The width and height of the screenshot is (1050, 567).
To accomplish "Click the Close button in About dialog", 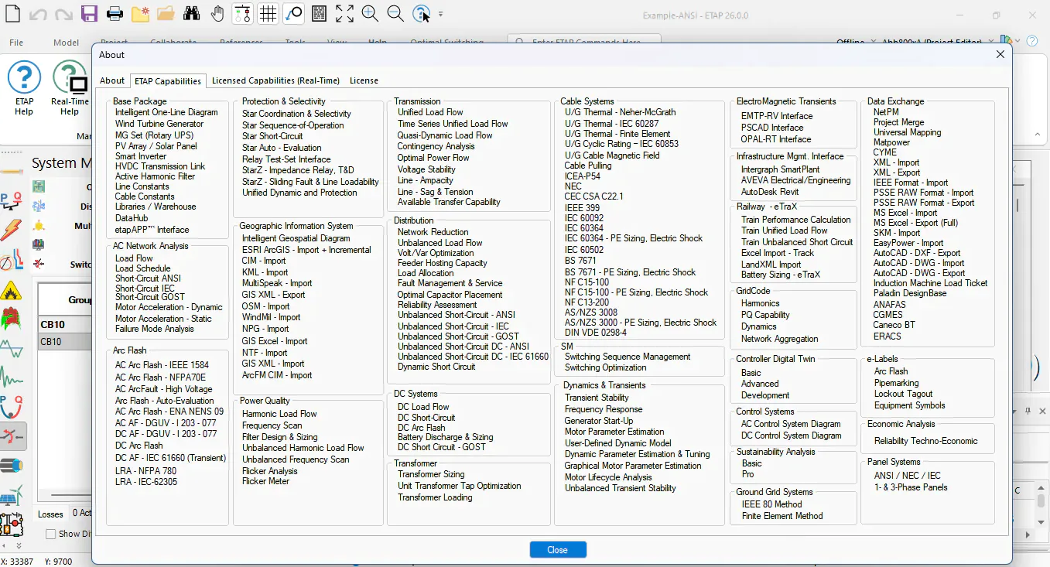I will (x=558, y=549).
